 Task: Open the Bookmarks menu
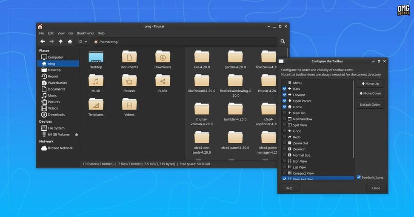tap(85, 33)
